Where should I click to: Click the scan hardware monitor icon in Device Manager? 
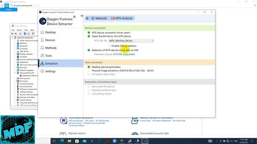click(x=33, y=34)
